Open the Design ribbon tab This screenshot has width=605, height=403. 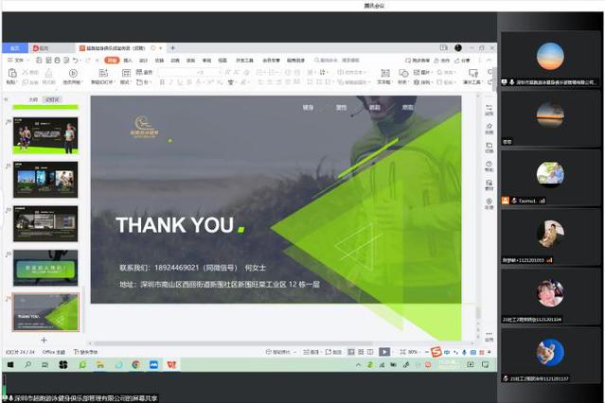144,61
